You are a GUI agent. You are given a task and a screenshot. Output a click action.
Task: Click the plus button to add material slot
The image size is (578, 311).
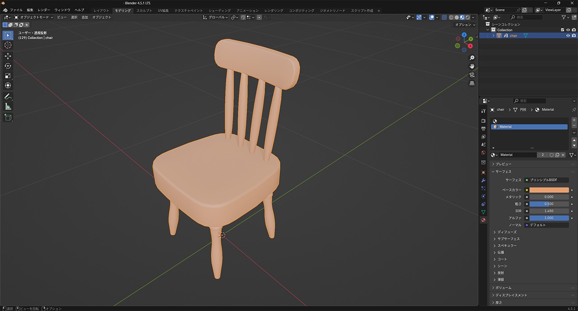(x=574, y=120)
